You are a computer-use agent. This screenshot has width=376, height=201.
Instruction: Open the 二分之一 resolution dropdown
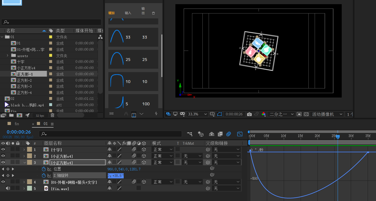pyautogui.click(x=281, y=114)
